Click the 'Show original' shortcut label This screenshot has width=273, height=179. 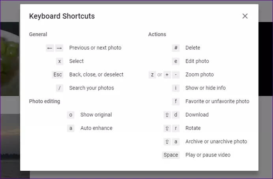coord(96,115)
